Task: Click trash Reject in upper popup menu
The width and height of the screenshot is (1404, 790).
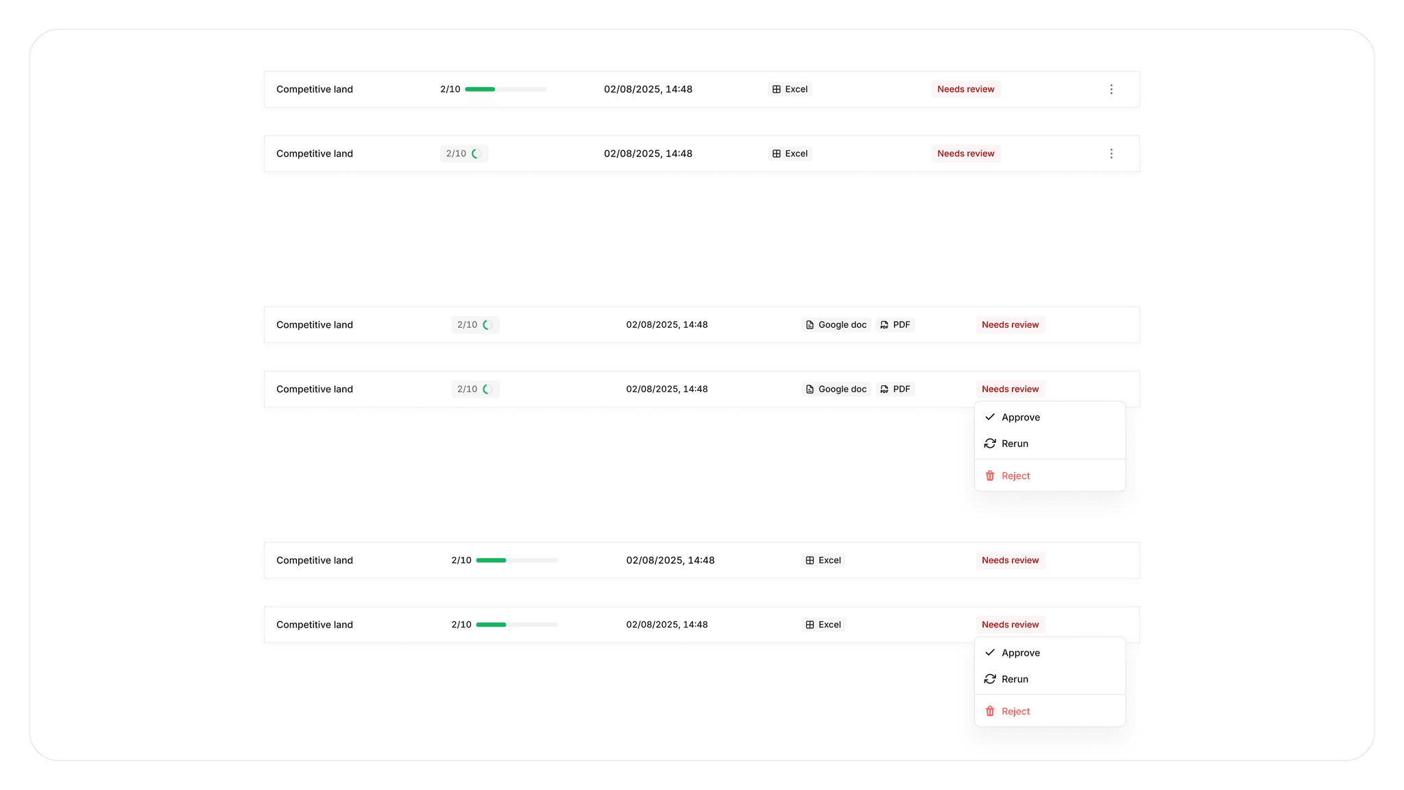Action: click(x=1008, y=476)
